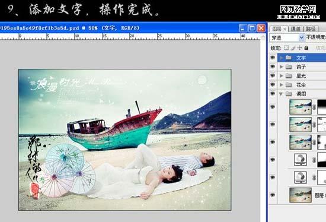Minimize the psd document window
The image size is (326, 222).
pos(242,28)
